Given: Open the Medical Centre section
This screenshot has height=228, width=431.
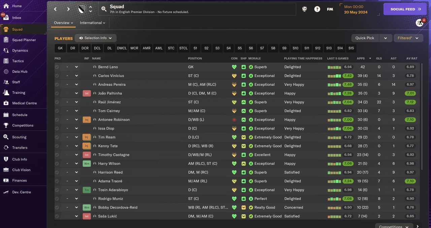Looking at the screenshot, I should coord(24,103).
